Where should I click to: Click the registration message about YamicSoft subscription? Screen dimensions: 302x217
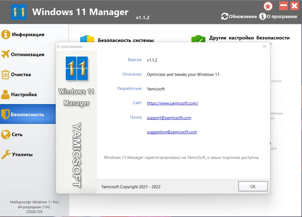coord(181,158)
